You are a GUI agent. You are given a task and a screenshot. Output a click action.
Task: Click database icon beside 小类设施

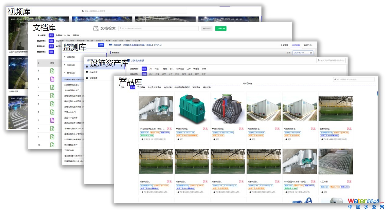click(x=87, y=72)
